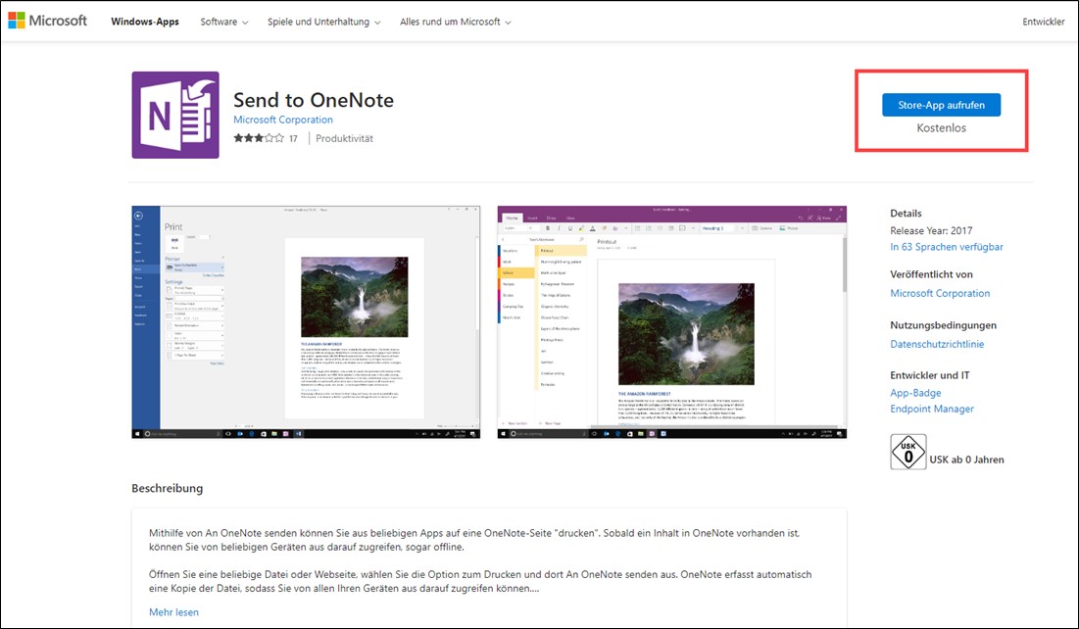The image size is (1079, 629).
Task: Expand Spiele und Unterhaltung menu
Action: coord(324,22)
